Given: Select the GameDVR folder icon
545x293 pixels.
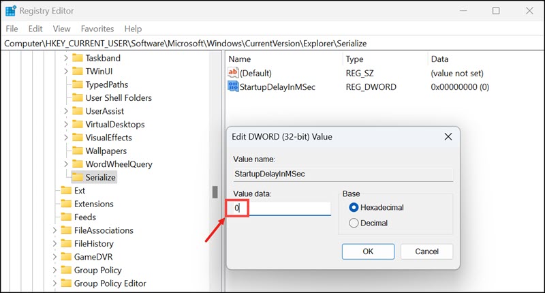Looking at the screenshot, I should pyautogui.click(x=66, y=257).
